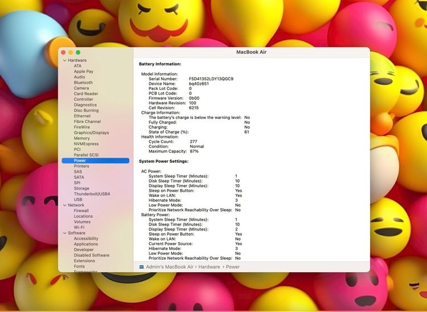Select Accessibility under Software
The width and height of the screenshot is (427, 312).
tap(86, 239)
